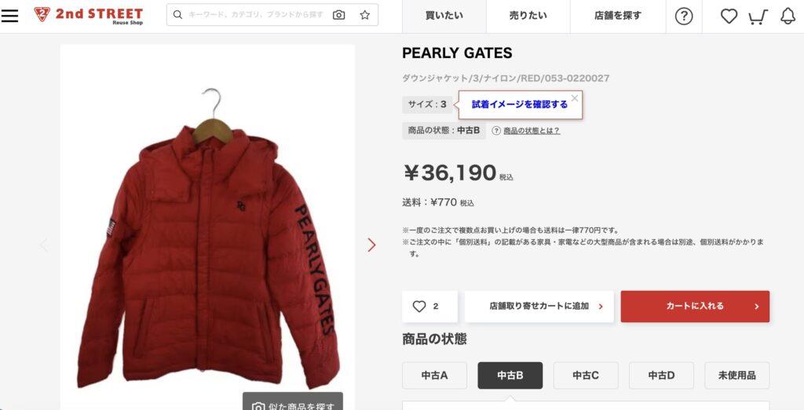
Task: Toggle favorite on the heart button with count 2
Action: (429, 307)
